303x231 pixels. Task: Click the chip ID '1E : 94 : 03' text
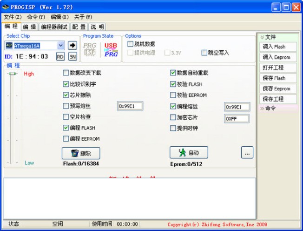32,56
